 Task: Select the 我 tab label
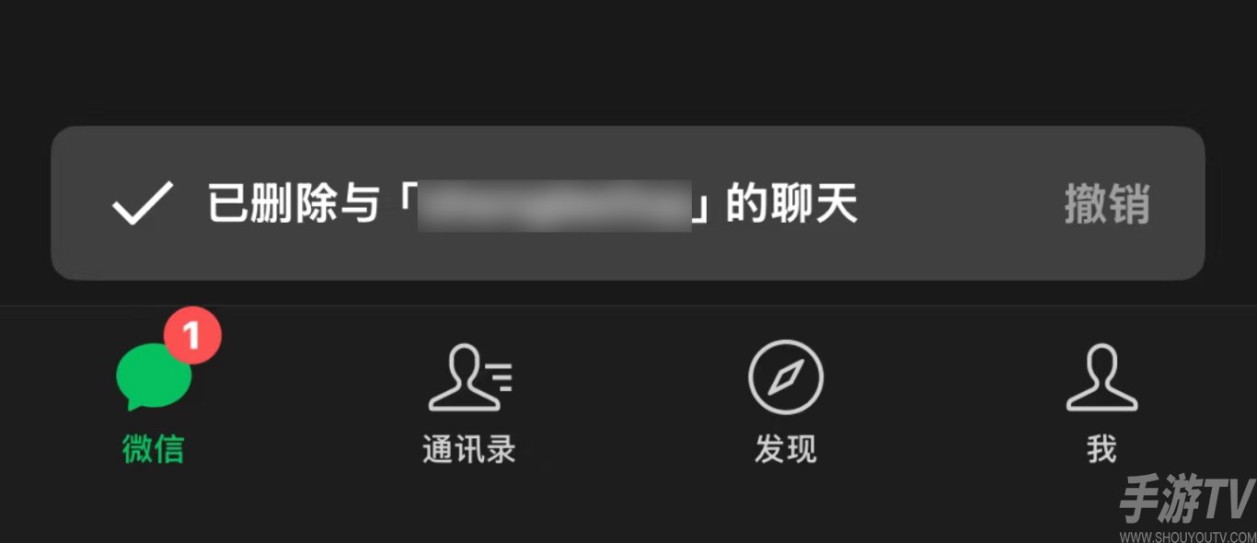[x=1101, y=449]
